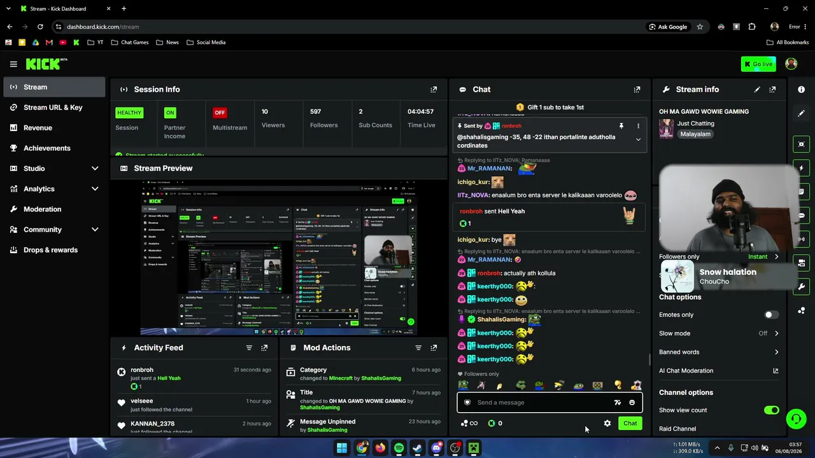Click ronbroh username in Activity Feed
This screenshot has width=815, height=458.
[142, 370]
